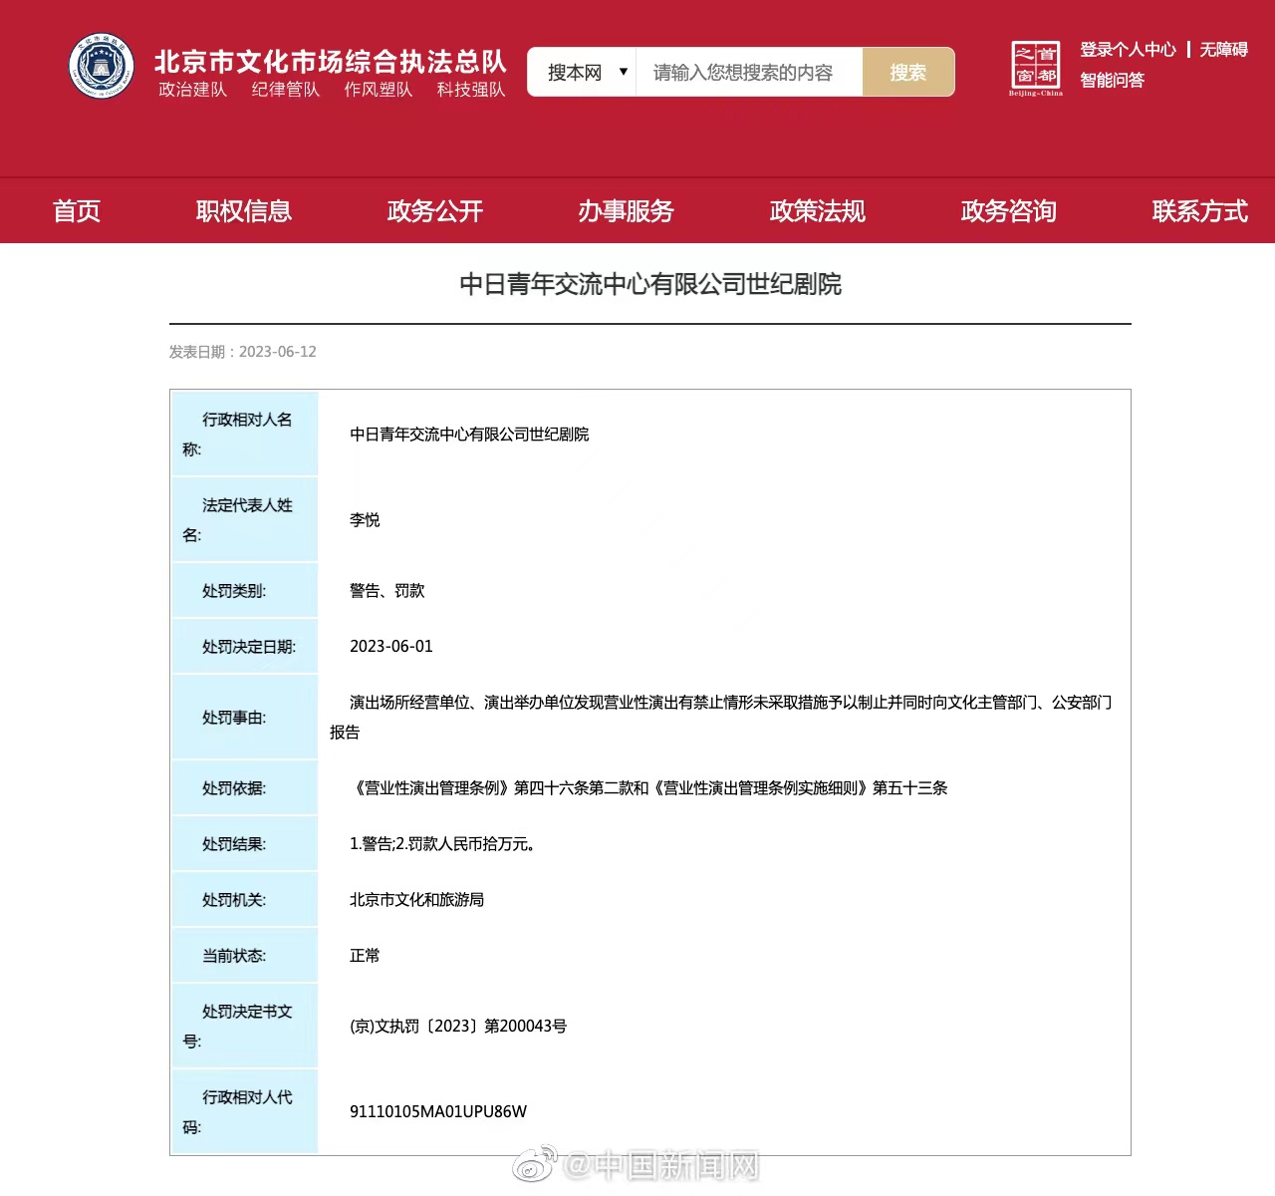Click the 联系方式 contact menu item
The image size is (1275, 1196).
click(x=1199, y=211)
